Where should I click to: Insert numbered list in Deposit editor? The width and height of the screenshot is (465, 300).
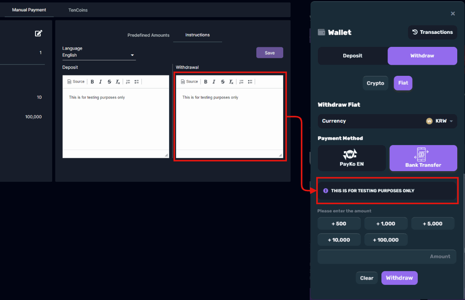coord(128,82)
